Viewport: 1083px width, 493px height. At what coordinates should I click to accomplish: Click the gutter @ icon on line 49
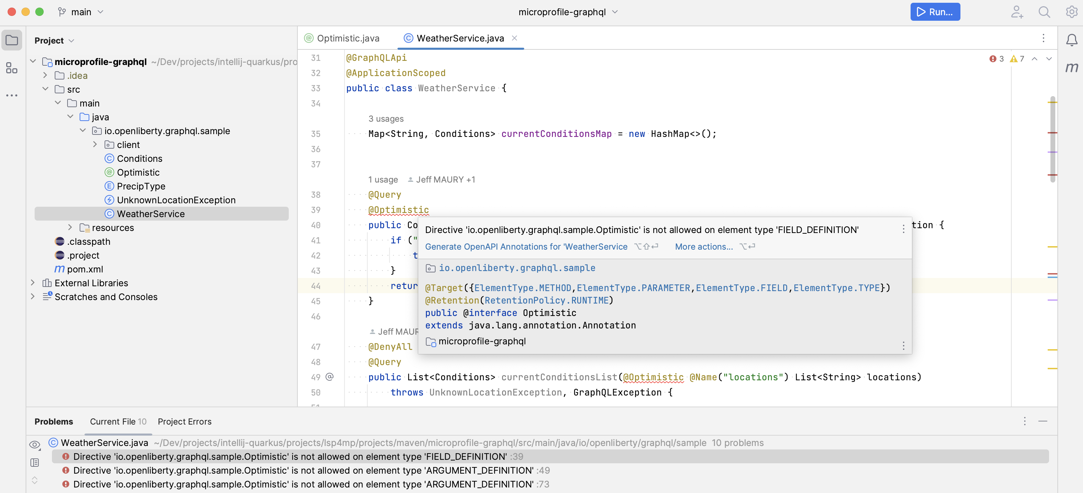point(330,377)
